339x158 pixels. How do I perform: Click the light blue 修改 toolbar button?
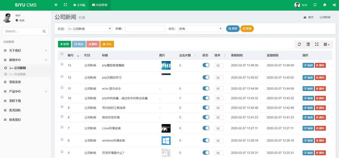pos(79,44)
